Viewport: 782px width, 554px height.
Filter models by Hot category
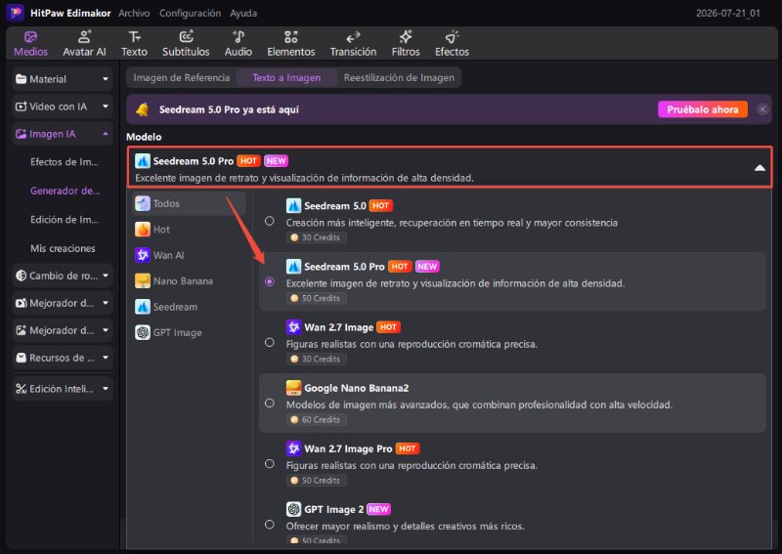tap(189, 230)
